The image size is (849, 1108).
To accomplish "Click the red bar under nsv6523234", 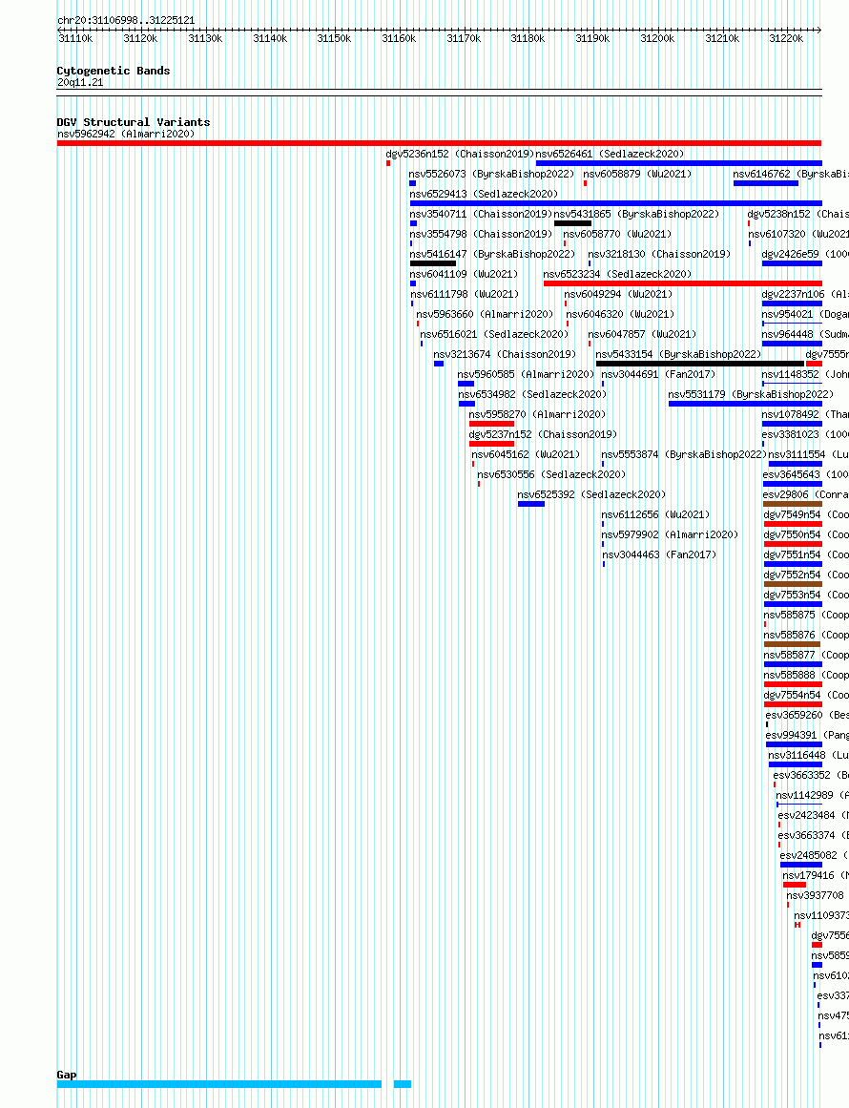I will pyautogui.click(x=682, y=283).
